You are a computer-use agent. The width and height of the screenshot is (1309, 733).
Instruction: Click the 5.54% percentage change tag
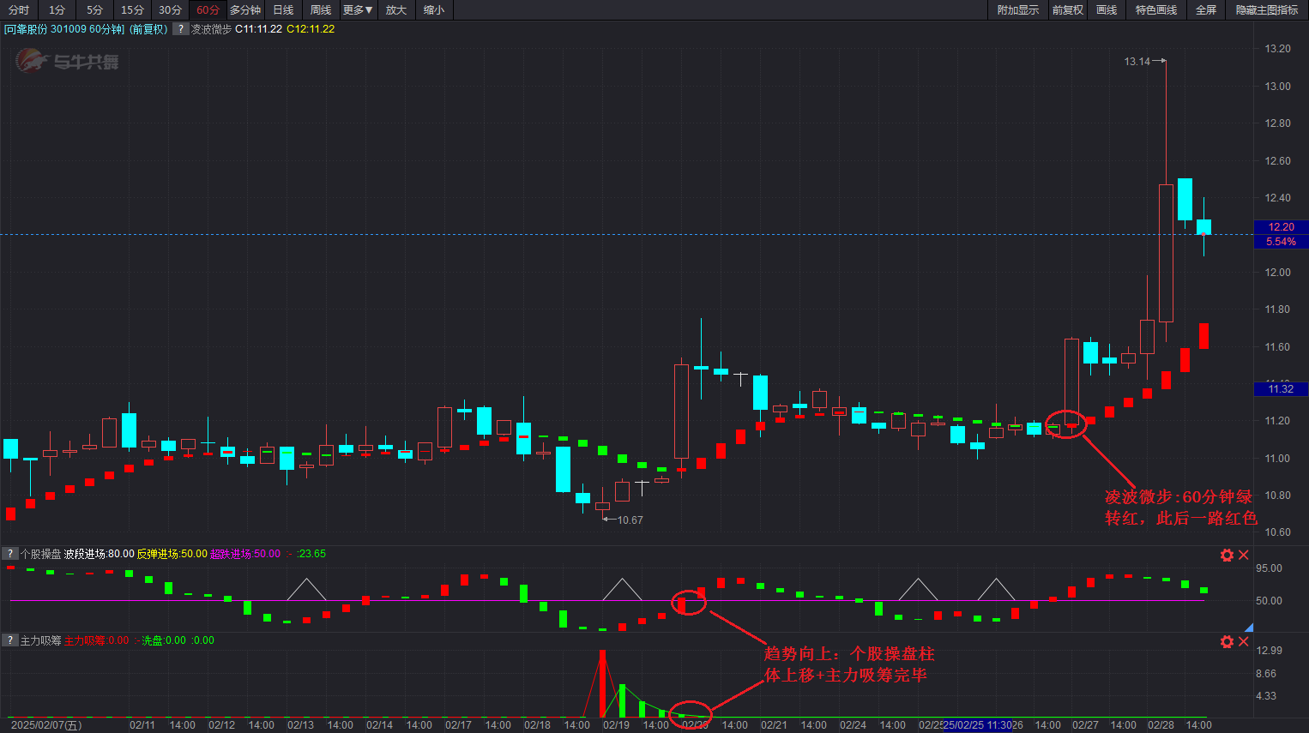(x=1281, y=242)
